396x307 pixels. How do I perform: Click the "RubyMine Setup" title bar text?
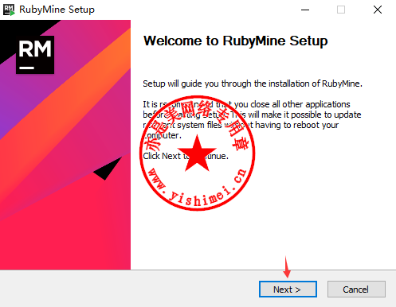[x=57, y=10]
